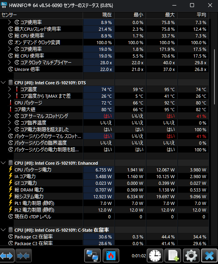The width and height of the screenshot is (218, 264).
Task: Select the Uncore 倍率 row label
Action: [x=27, y=69]
